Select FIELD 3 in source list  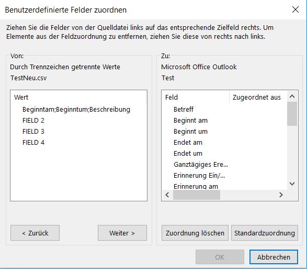[x=33, y=132]
